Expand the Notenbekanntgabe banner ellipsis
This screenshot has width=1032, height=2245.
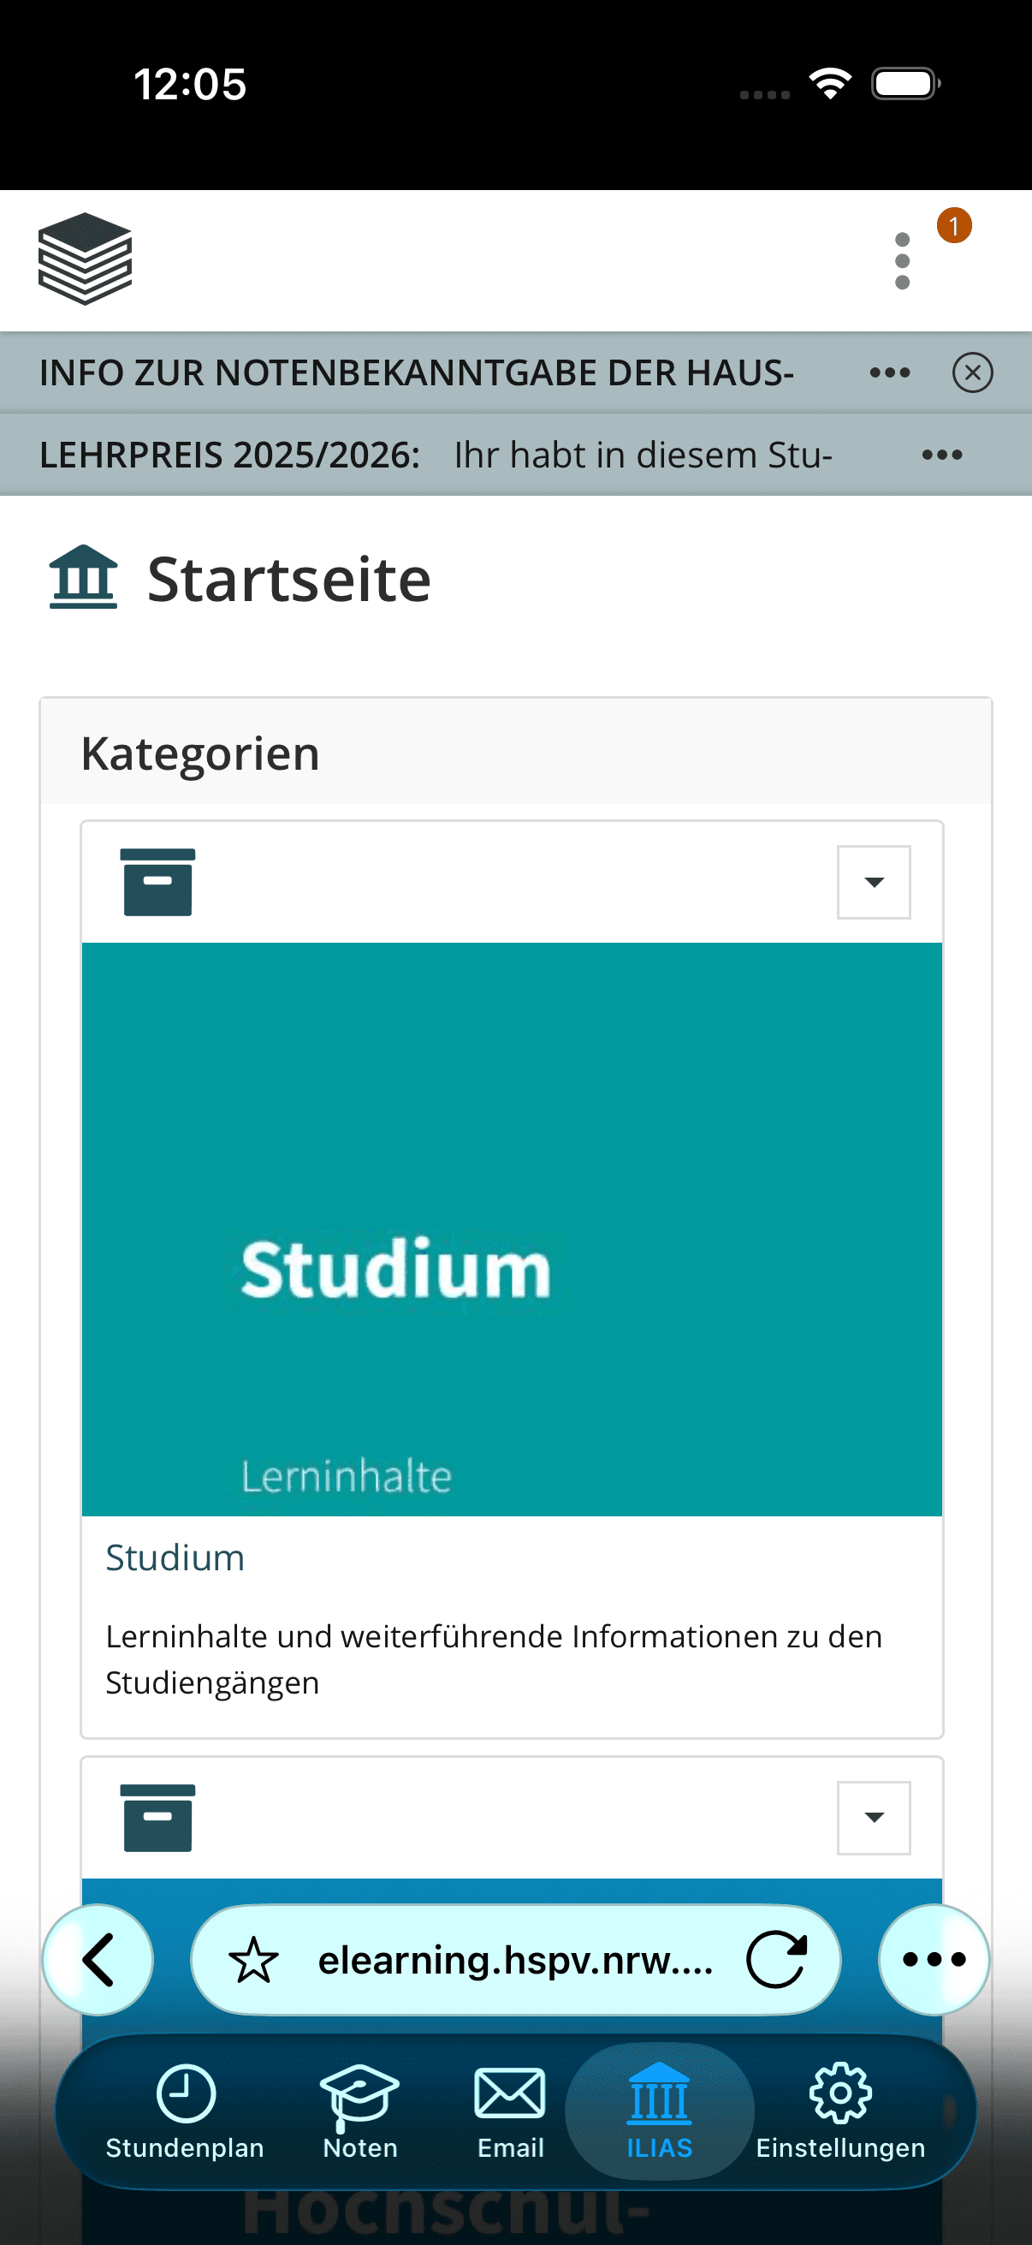(x=889, y=373)
